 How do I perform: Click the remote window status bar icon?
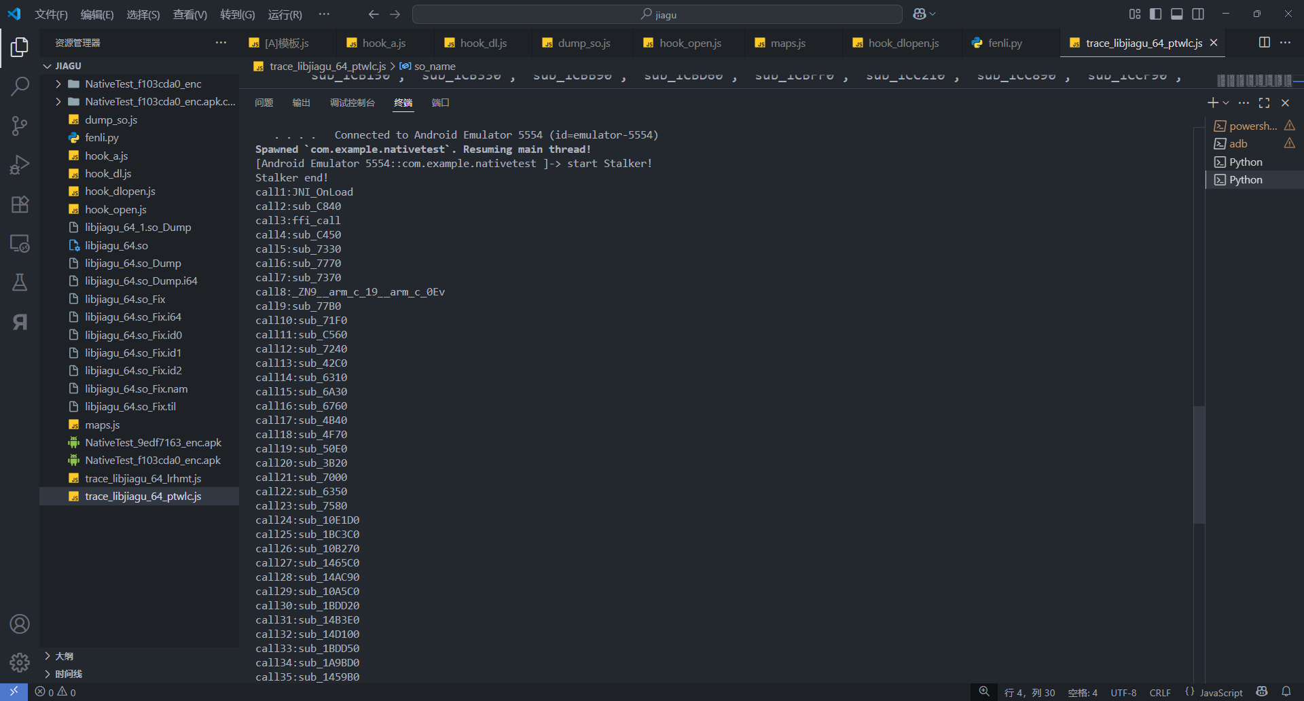(x=14, y=692)
